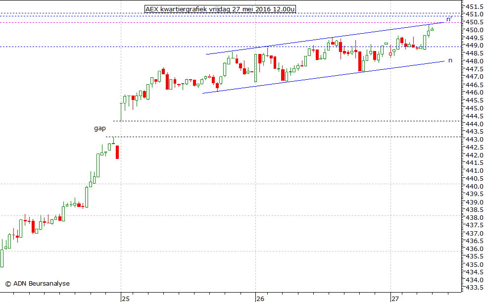
Task: Click price label 443.0 on the axis
Action: (475, 140)
